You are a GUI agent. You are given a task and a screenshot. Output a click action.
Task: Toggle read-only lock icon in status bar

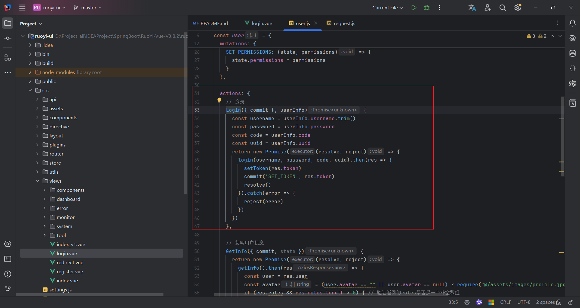coord(571,302)
